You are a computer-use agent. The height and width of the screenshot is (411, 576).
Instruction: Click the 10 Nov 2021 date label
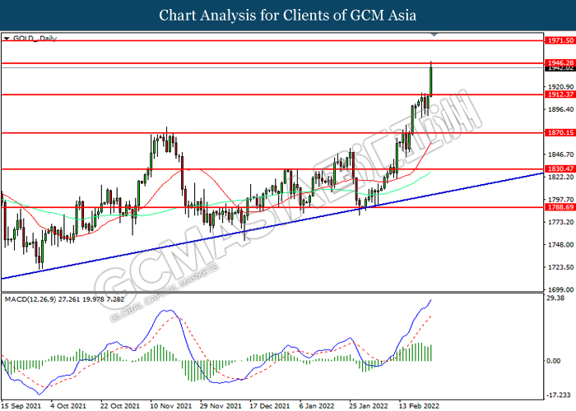click(171, 406)
